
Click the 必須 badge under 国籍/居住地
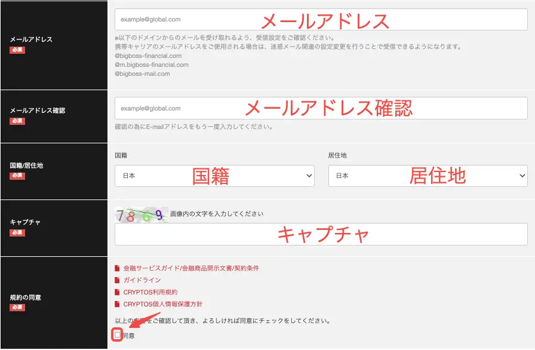coord(17,176)
